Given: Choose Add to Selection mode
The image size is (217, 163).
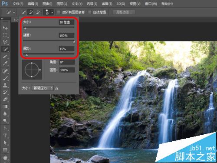Looking at the screenshot, I should click(x=30, y=12).
